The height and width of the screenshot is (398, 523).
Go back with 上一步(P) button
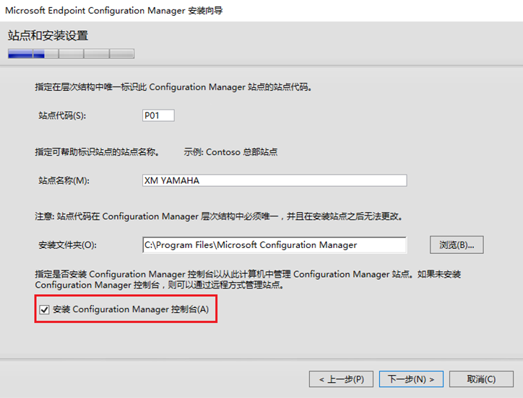pos(342,379)
